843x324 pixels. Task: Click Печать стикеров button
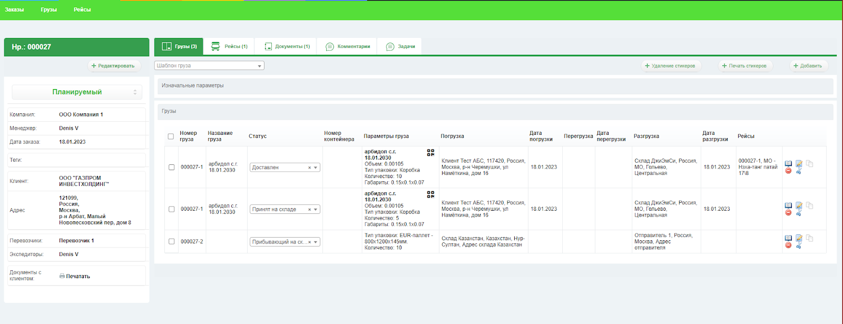coord(745,66)
